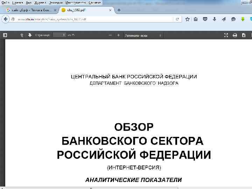Open a new browser tab
The height and width of the screenshot is (189, 252).
(x=119, y=10)
